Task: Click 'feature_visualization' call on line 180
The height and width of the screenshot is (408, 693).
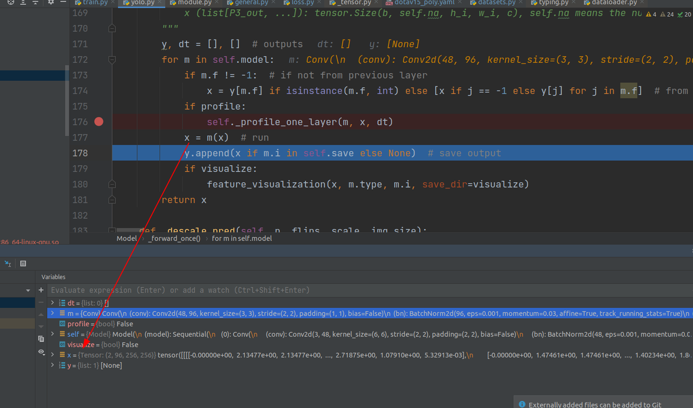Action: tap(266, 184)
